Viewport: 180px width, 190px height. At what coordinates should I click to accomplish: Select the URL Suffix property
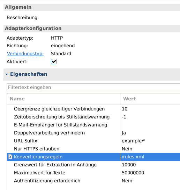click(93, 141)
